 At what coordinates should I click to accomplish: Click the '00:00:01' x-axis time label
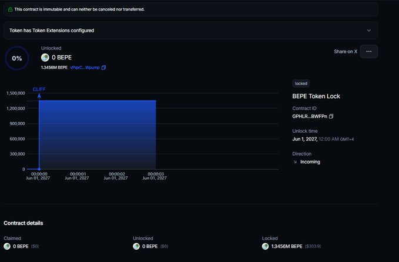[x=78, y=174]
